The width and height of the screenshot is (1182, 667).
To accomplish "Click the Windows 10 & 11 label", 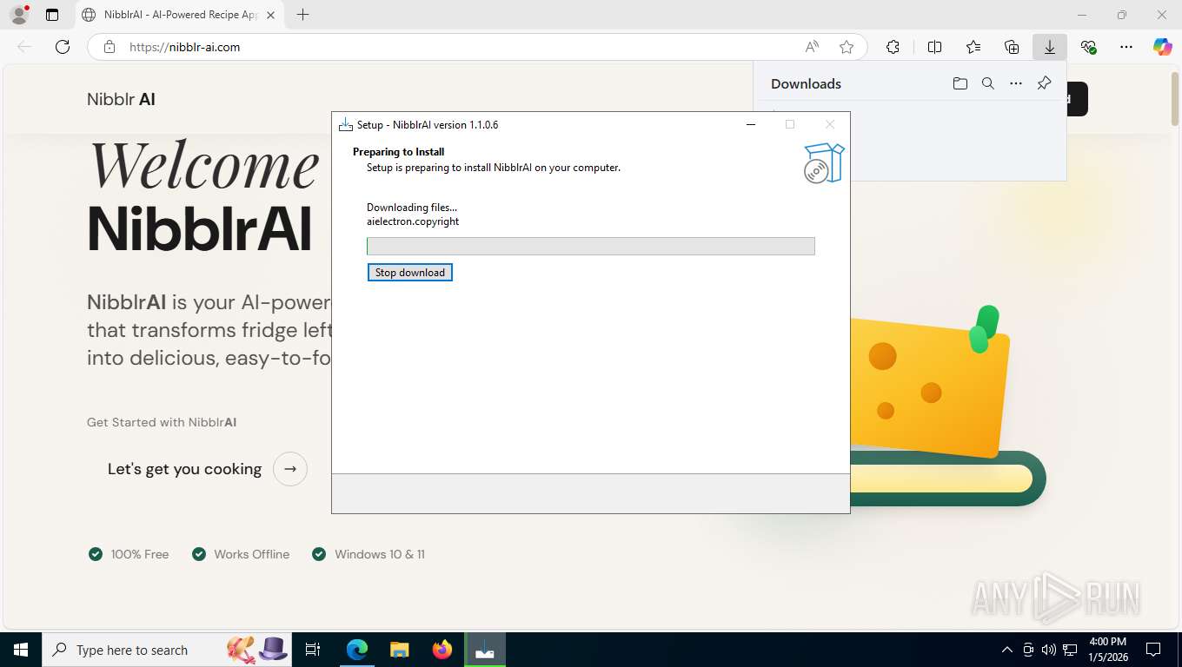I will coord(380,554).
